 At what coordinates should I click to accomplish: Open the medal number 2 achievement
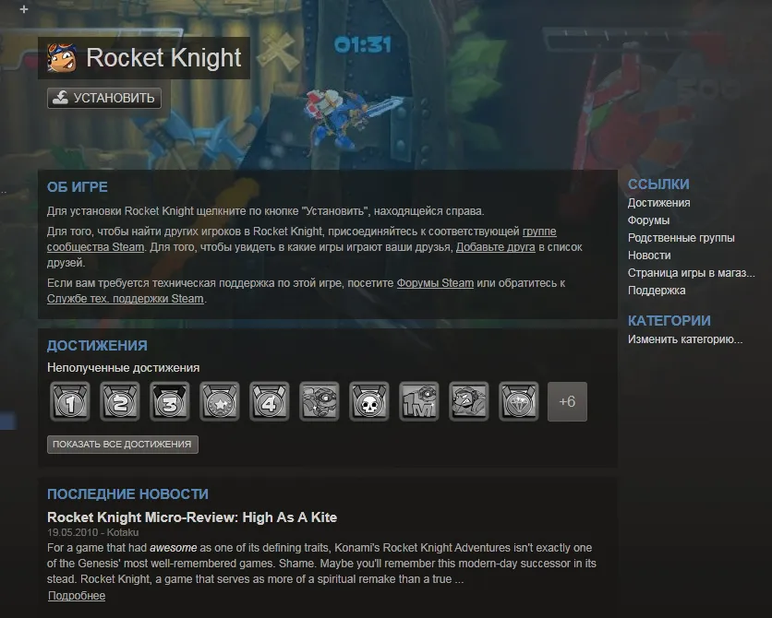pyautogui.click(x=120, y=401)
